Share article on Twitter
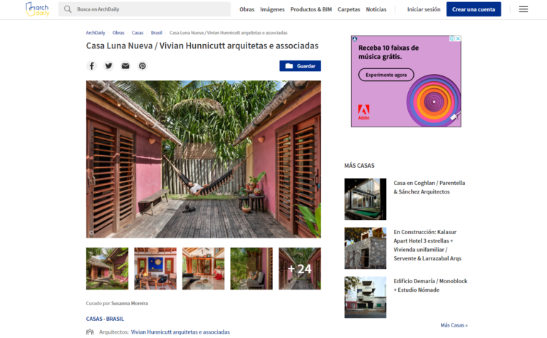 point(108,65)
